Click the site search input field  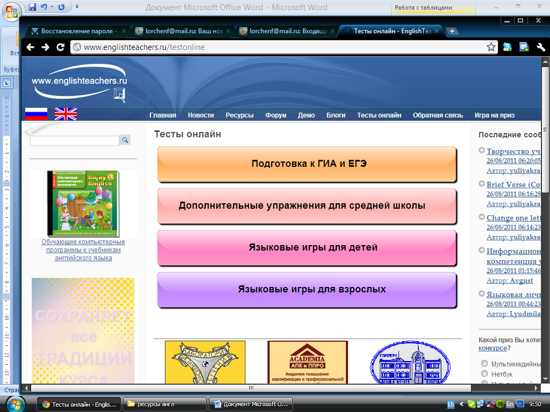pos(75,141)
